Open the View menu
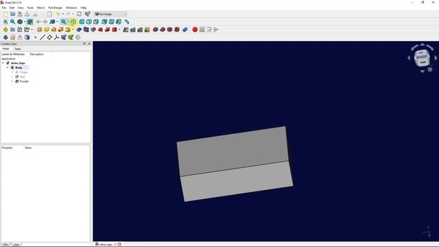439x247 pixels. (x=21, y=8)
